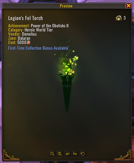
Task: Click the First-Time Collection Bonus Available text
Action: coord(38,48)
